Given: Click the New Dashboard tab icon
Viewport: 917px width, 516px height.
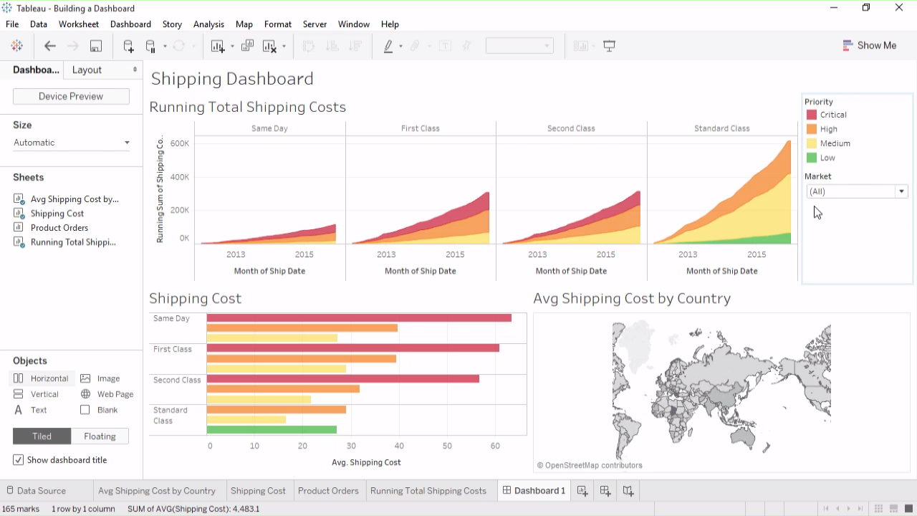Looking at the screenshot, I should tap(605, 491).
